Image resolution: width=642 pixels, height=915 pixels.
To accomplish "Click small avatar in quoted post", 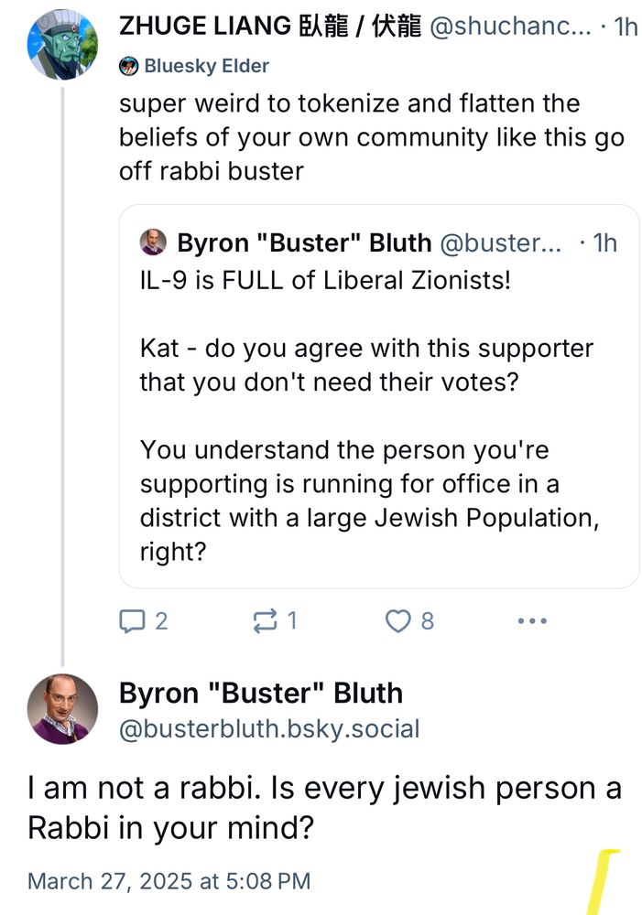I will click(x=152, y=242).
